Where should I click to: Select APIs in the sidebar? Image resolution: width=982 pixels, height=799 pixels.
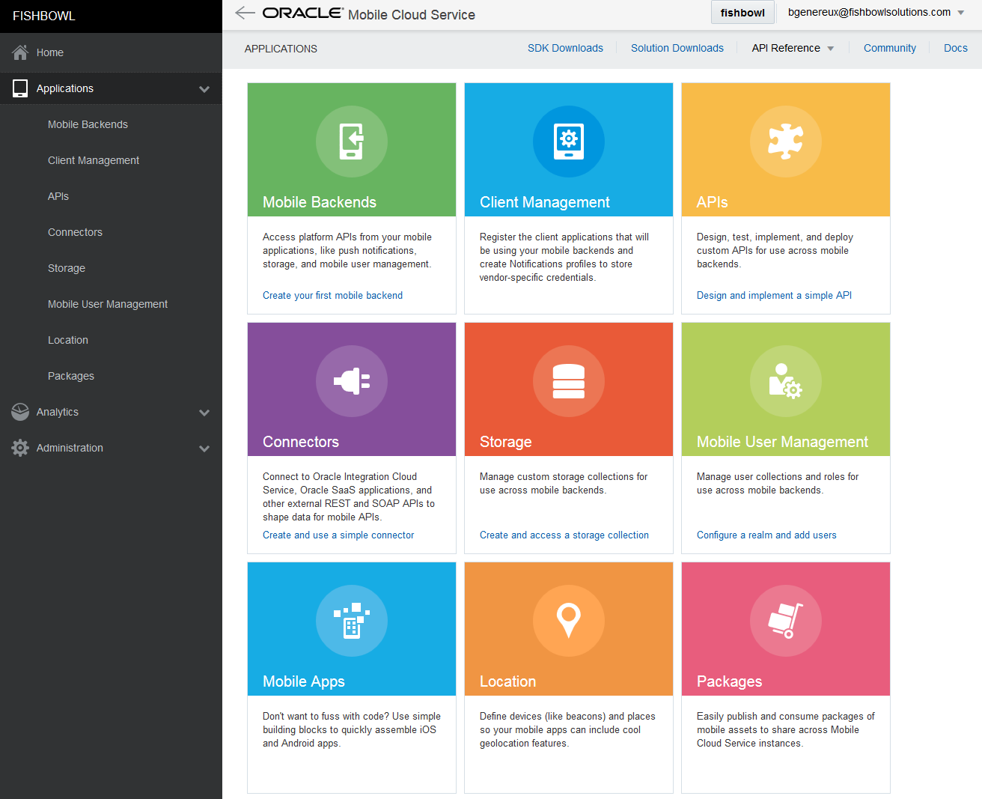tap(58, 196)
